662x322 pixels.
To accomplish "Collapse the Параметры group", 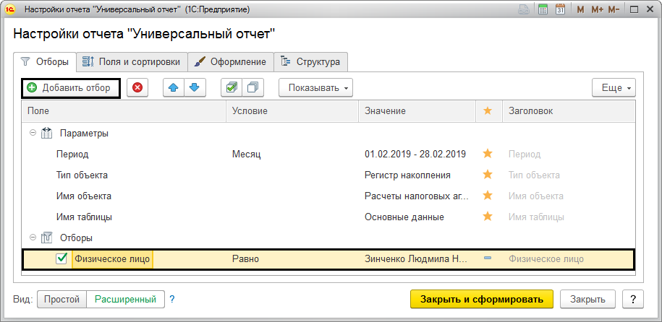I will [33, 134].
